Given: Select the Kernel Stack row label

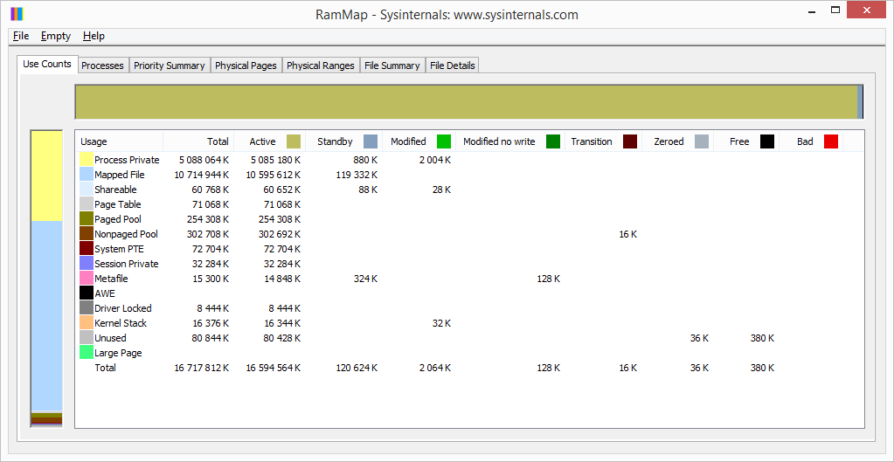Looking at the screenshot, I should (x=121, y=323).
